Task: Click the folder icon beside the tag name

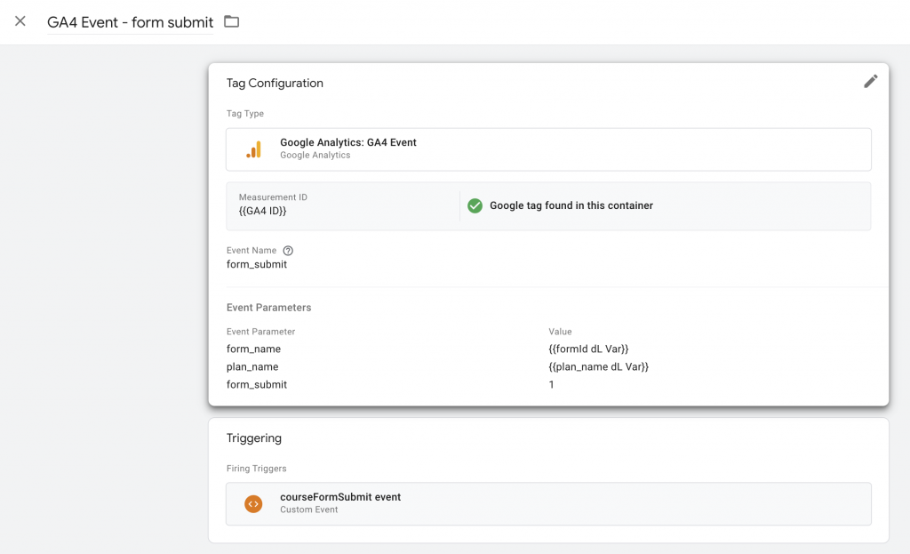Action: [x=232, y=21]
